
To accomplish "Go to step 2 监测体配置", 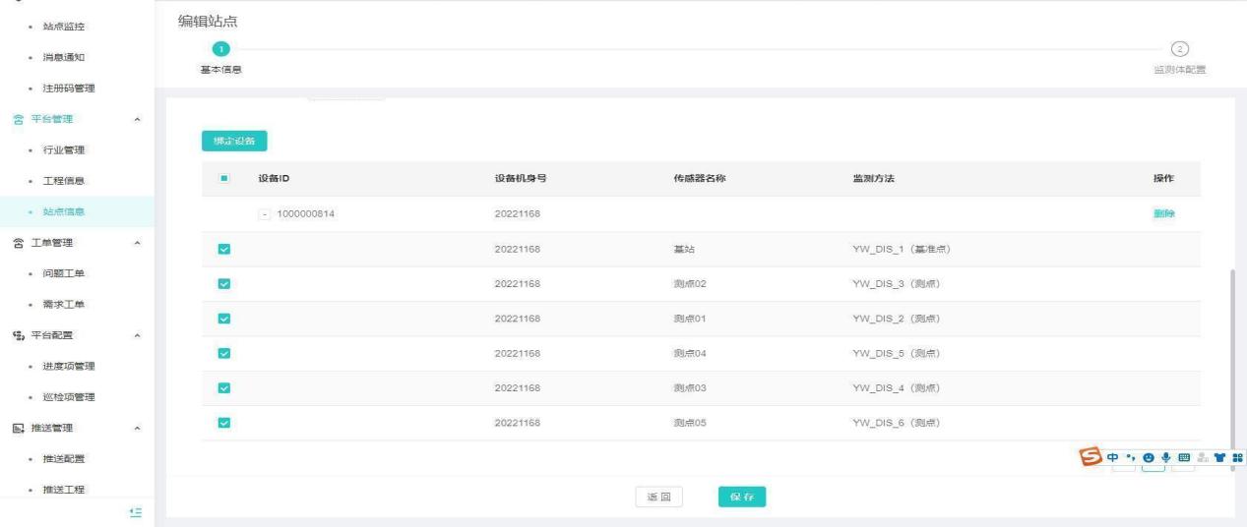I will [x=1178, y=49].
